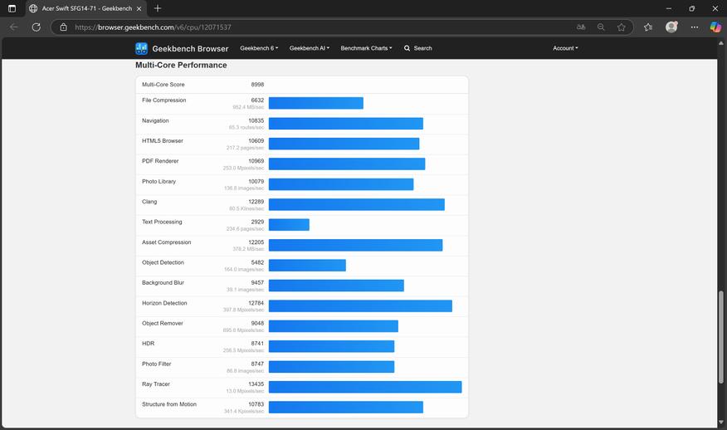Click the Structure from Motion row label

[x=169, y=404]
